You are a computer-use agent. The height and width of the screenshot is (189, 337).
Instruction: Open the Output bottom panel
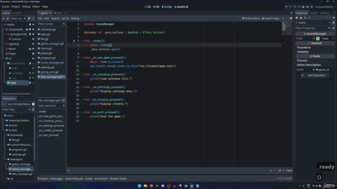[43, 178]
